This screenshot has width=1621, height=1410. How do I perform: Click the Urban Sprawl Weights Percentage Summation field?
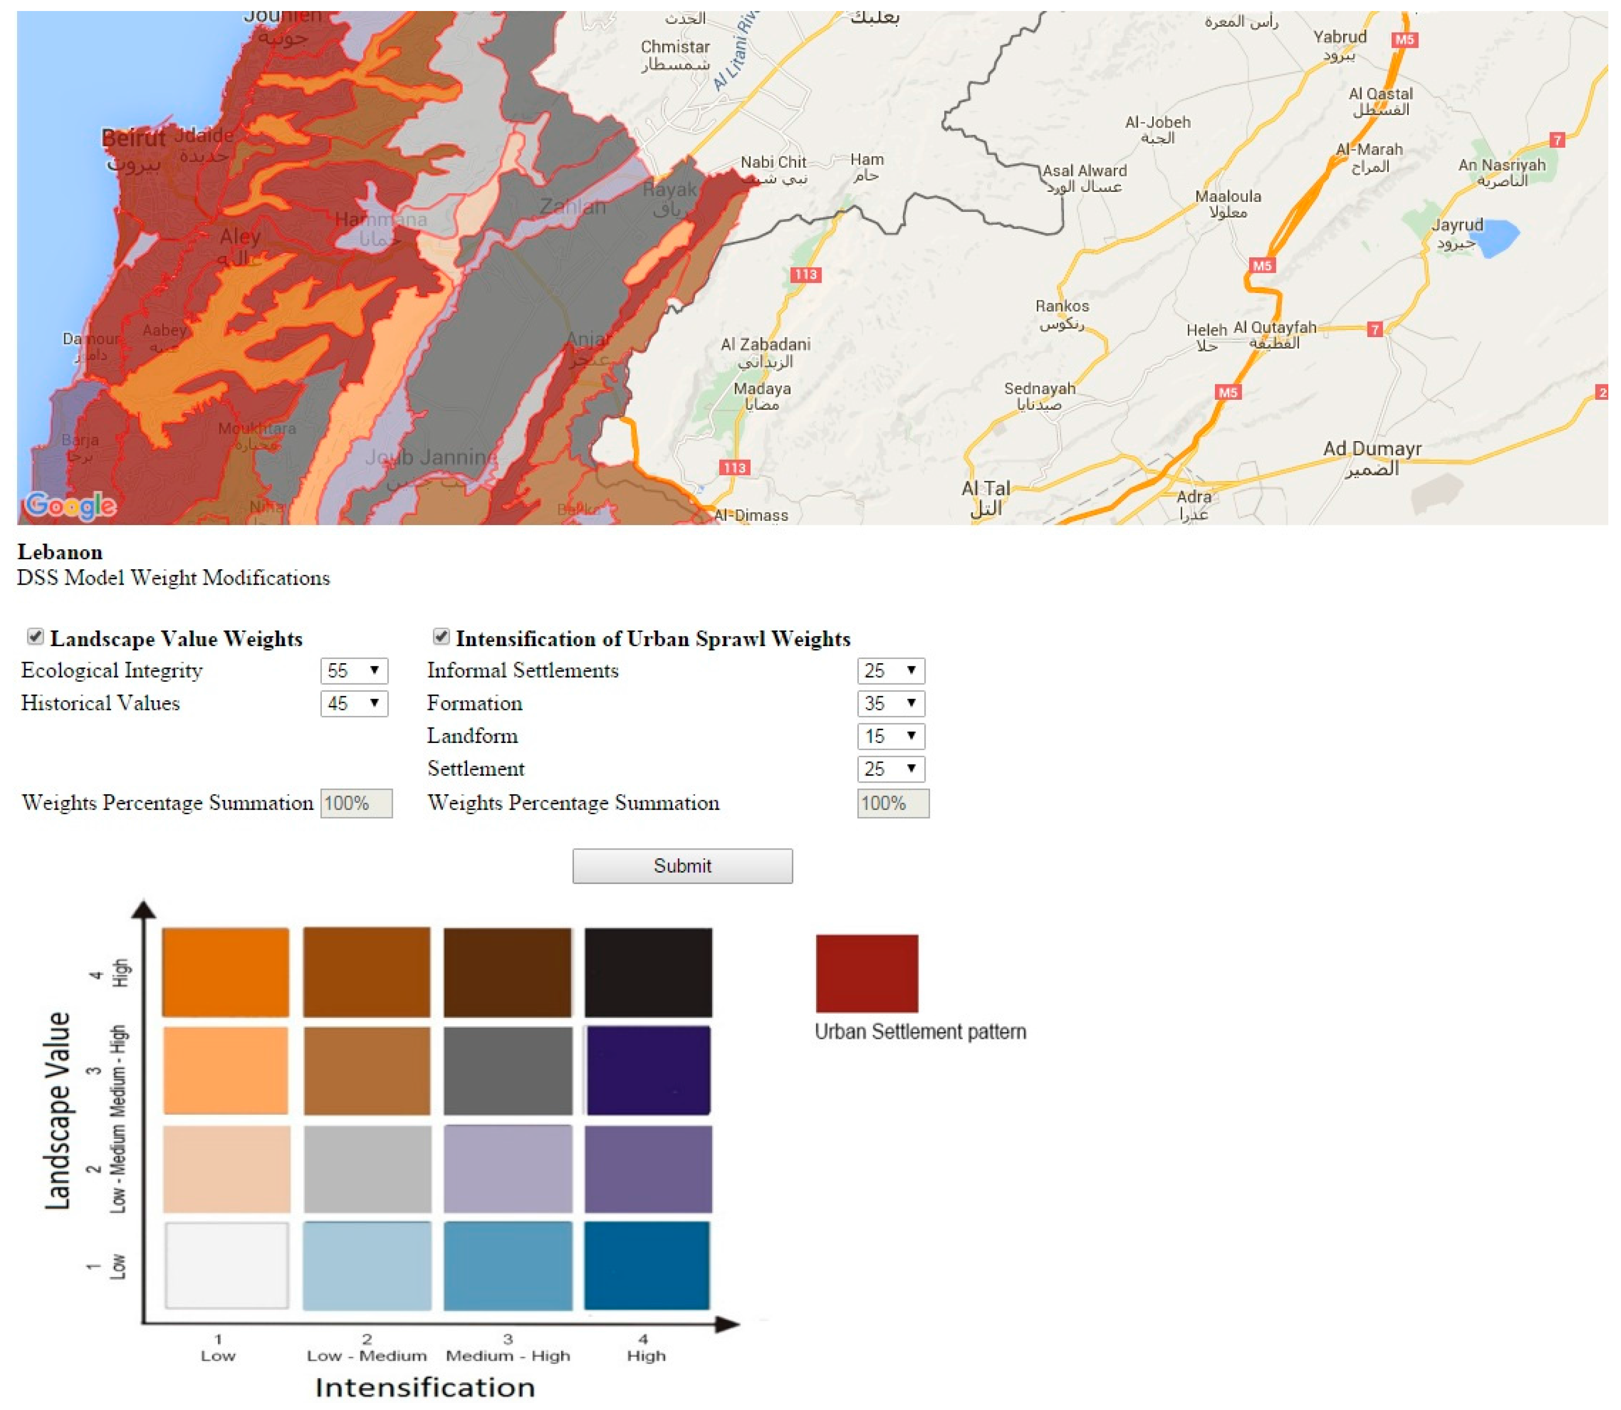point(893,803)
